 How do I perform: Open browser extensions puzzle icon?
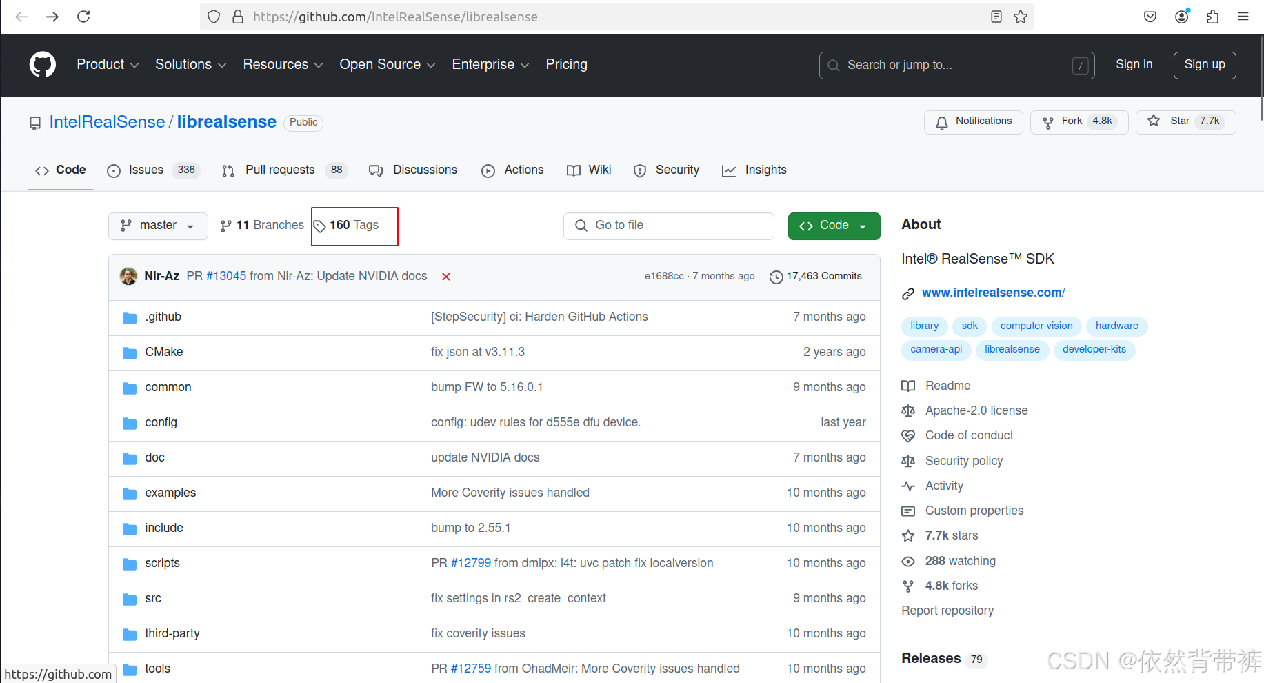pos(1213,17)
